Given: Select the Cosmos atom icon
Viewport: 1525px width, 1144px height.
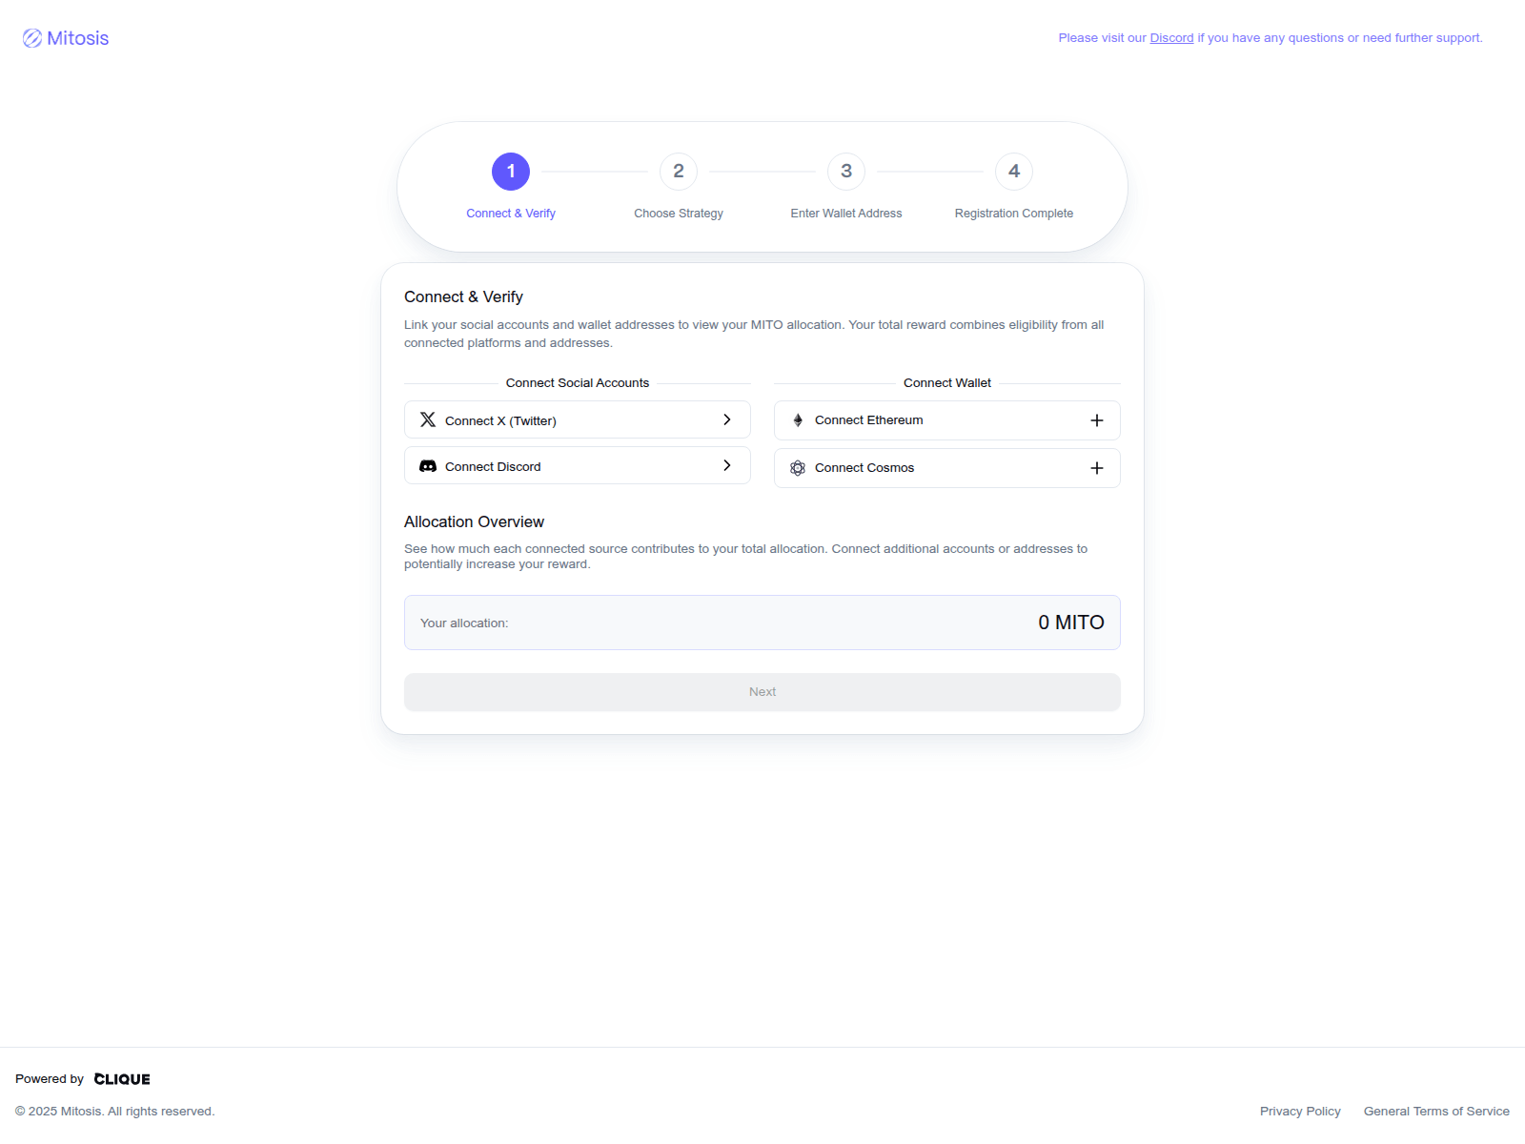Looking at the screenshot, I should [798, 467].
